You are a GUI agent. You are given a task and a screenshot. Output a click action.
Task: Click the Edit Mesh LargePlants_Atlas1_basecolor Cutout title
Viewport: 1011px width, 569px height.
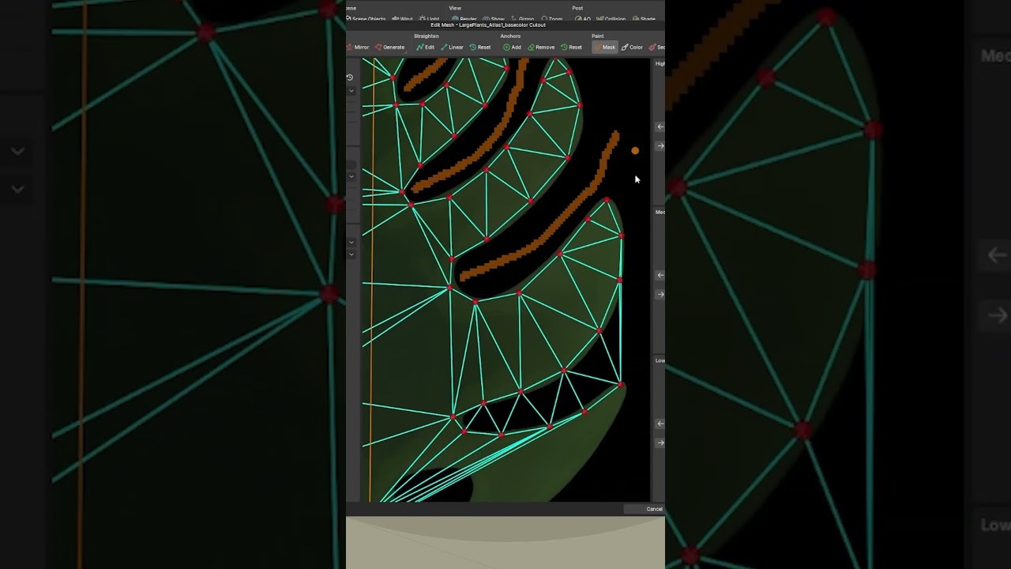point(488,25)
